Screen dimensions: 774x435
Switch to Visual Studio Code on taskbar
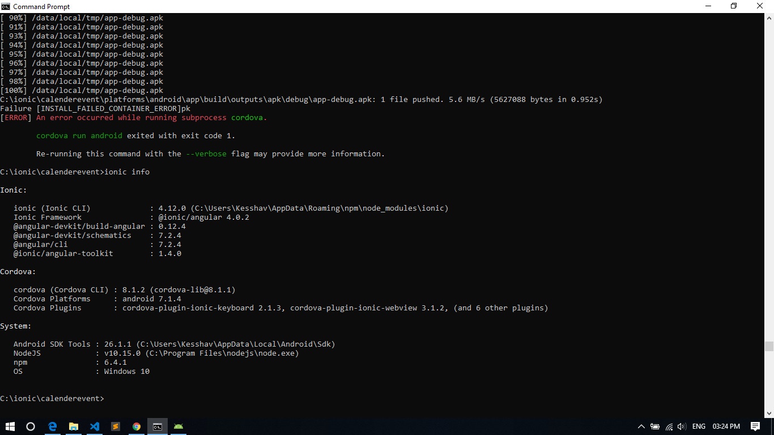click(x=94, y=427)
